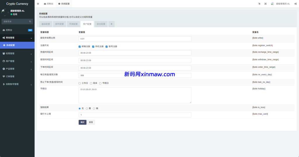Expand the 用户管理 chevron
This screenshot has height=157, width=299.
(31, 62)
